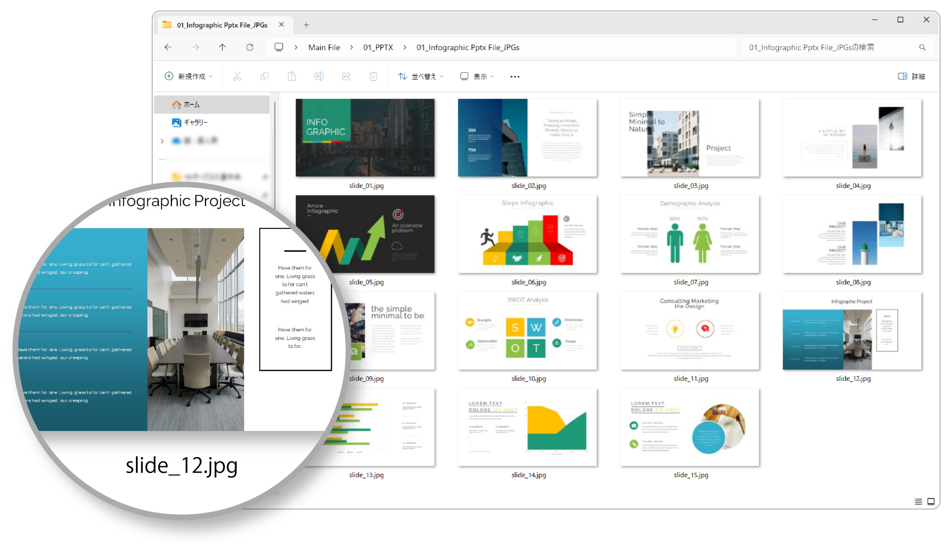Click the Cut scissors icon in toolbar
This screenshot has width=950, height=551.
[x=237, y=76]
